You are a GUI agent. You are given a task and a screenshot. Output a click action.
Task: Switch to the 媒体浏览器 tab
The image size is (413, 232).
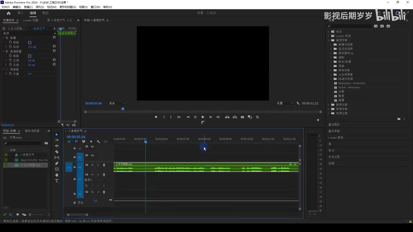[x=32, y=131]
